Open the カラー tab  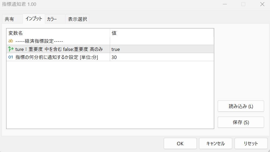pos(52,19)
